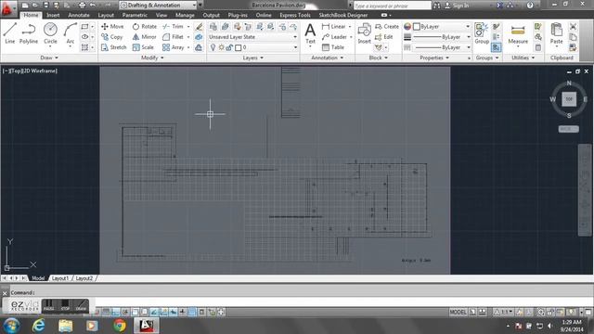
Task: Click the keyword search input field
Action: (x=392, y=6)
